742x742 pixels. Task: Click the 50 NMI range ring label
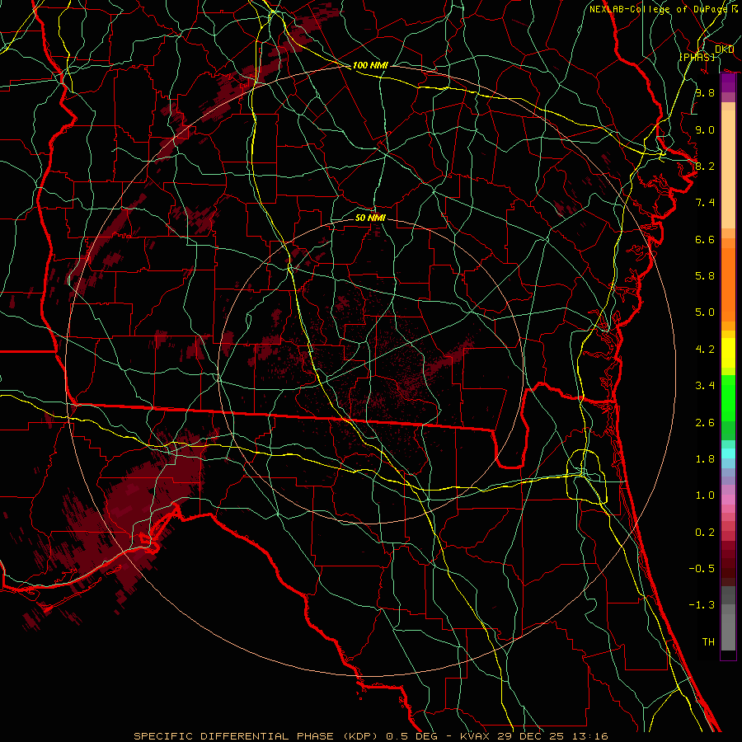370,218
